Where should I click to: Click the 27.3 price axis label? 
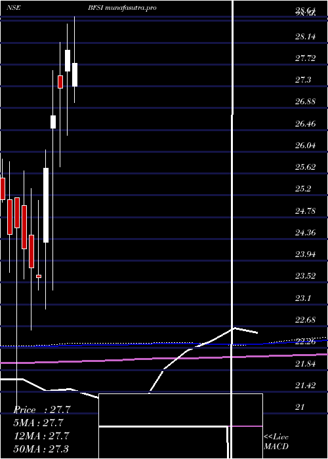click(x=303, y=80)
